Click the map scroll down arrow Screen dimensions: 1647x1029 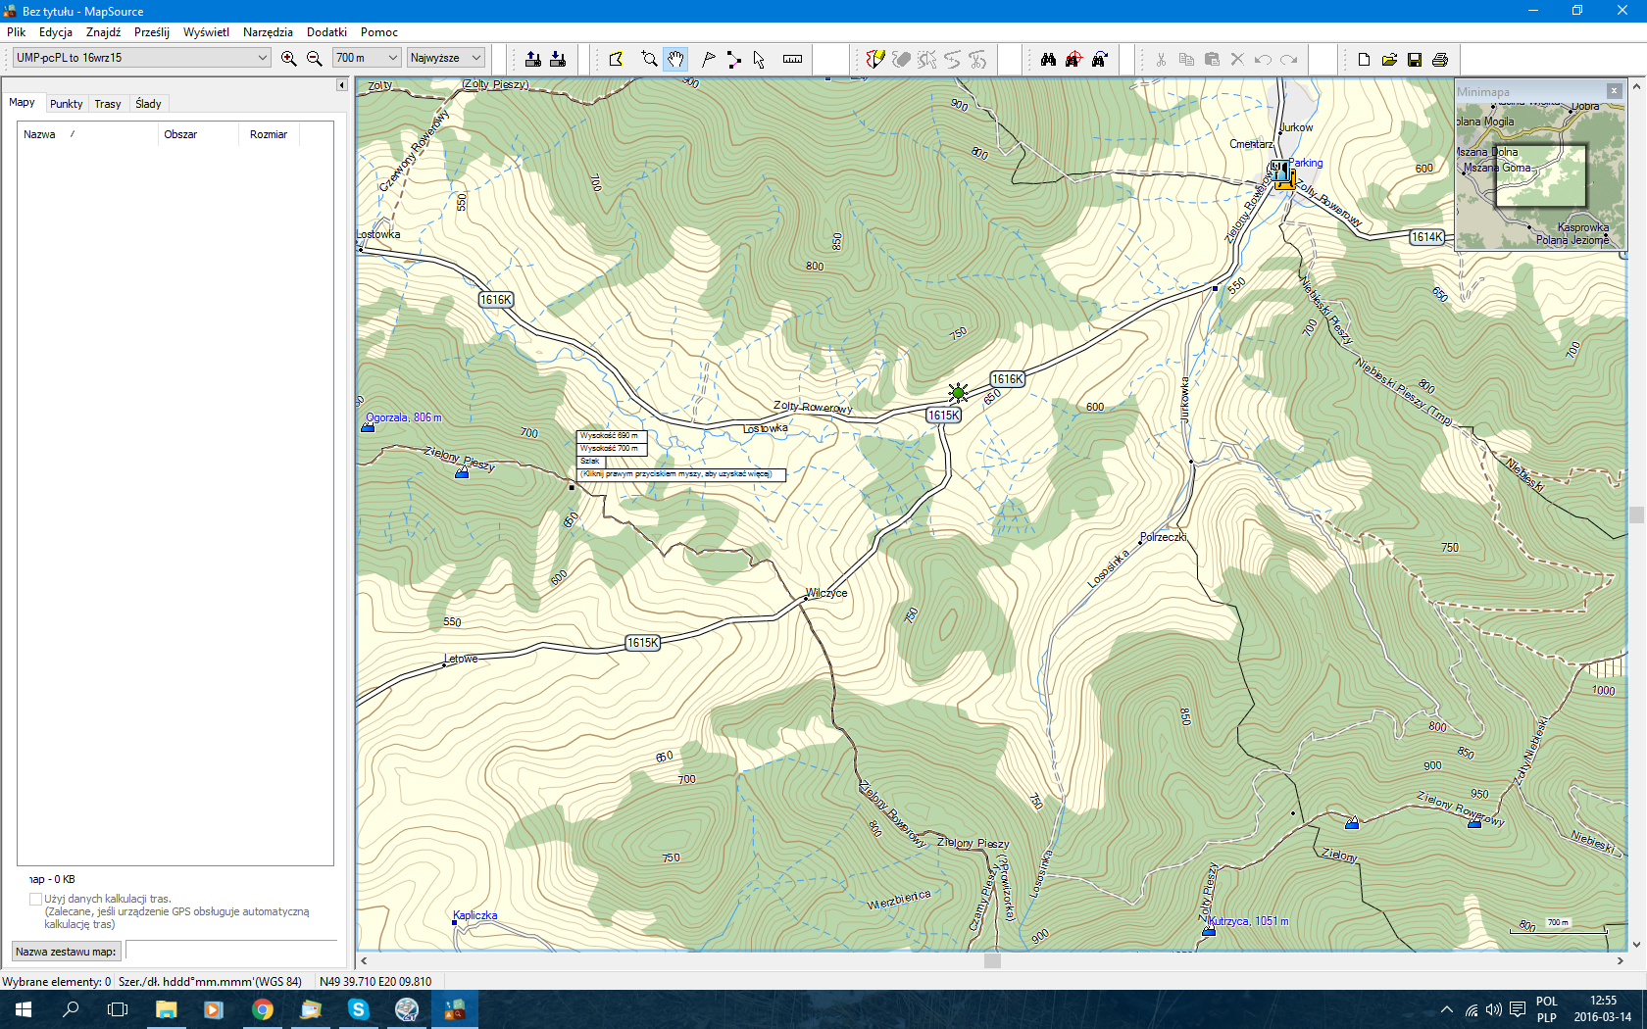1636,945
